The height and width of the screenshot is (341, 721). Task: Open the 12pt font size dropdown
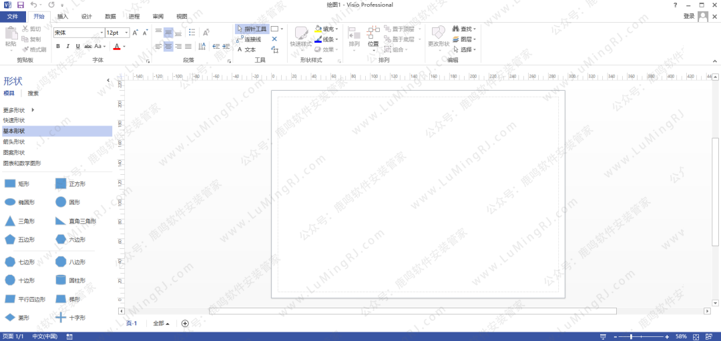[126, 33]
